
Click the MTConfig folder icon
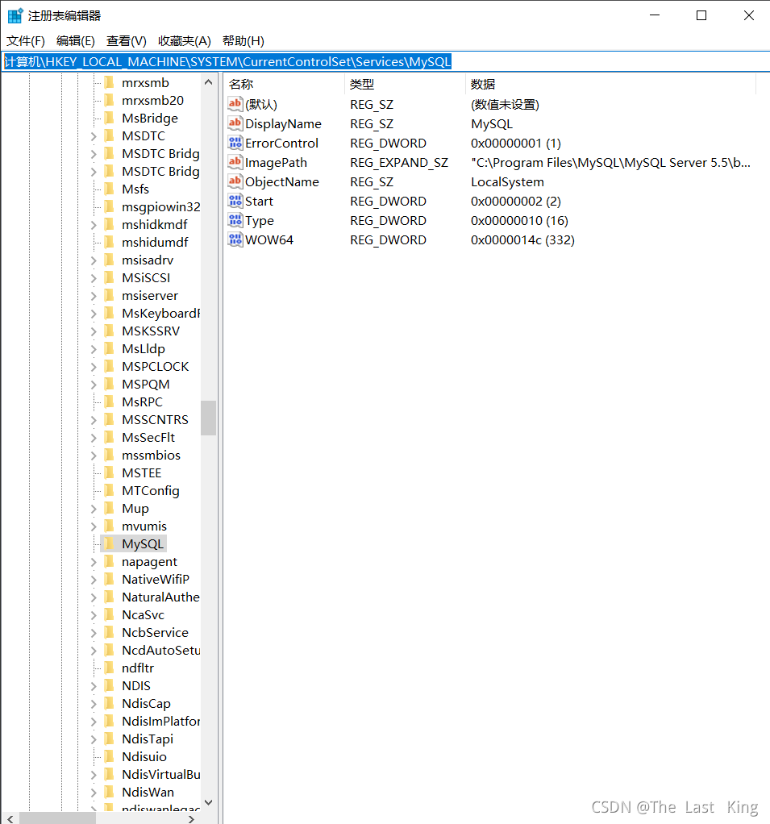pos(110,490)
